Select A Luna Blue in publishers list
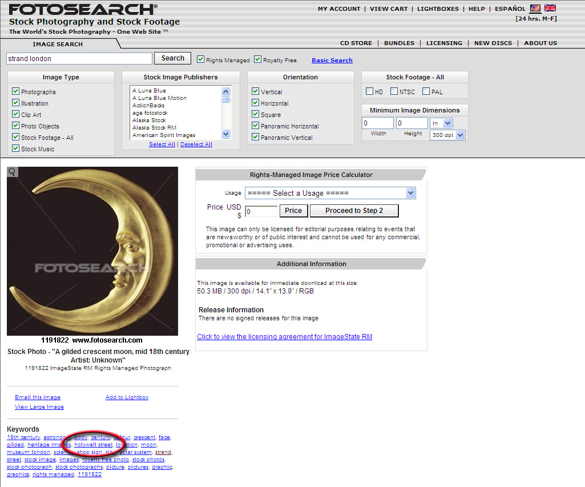The image size is (585, 487). (149, 90)
